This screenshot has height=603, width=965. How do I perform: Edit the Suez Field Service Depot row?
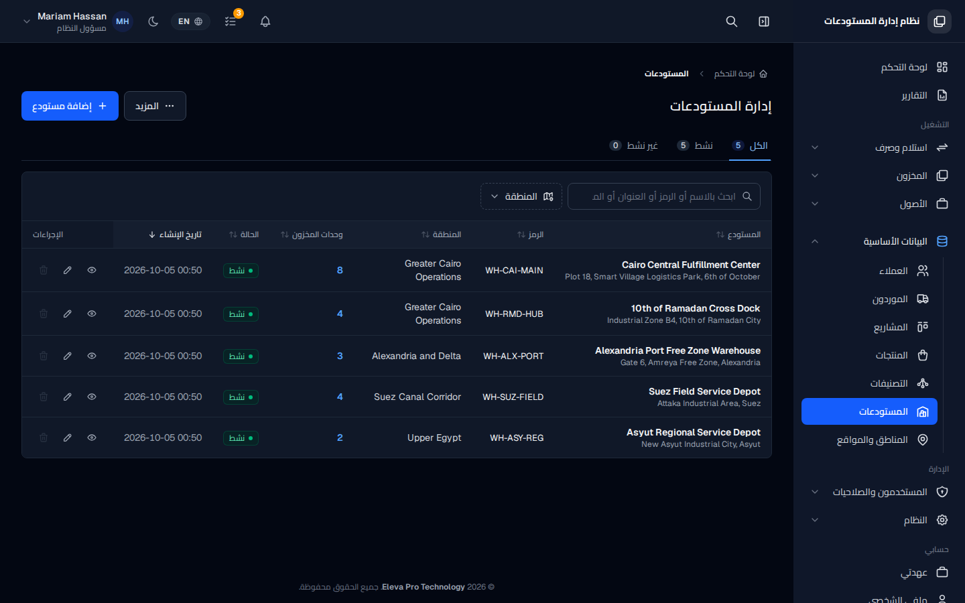tap(68, 397)
